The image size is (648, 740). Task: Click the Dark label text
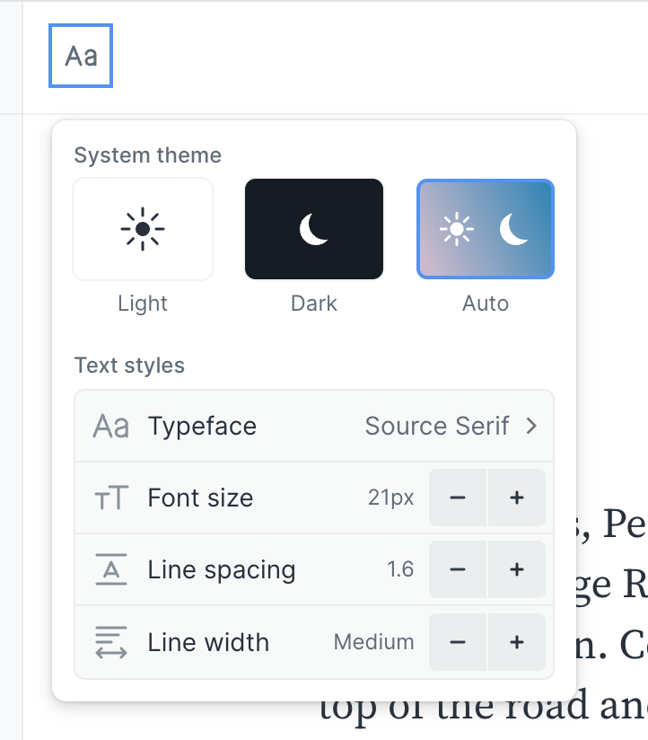[x=314, y=303]
